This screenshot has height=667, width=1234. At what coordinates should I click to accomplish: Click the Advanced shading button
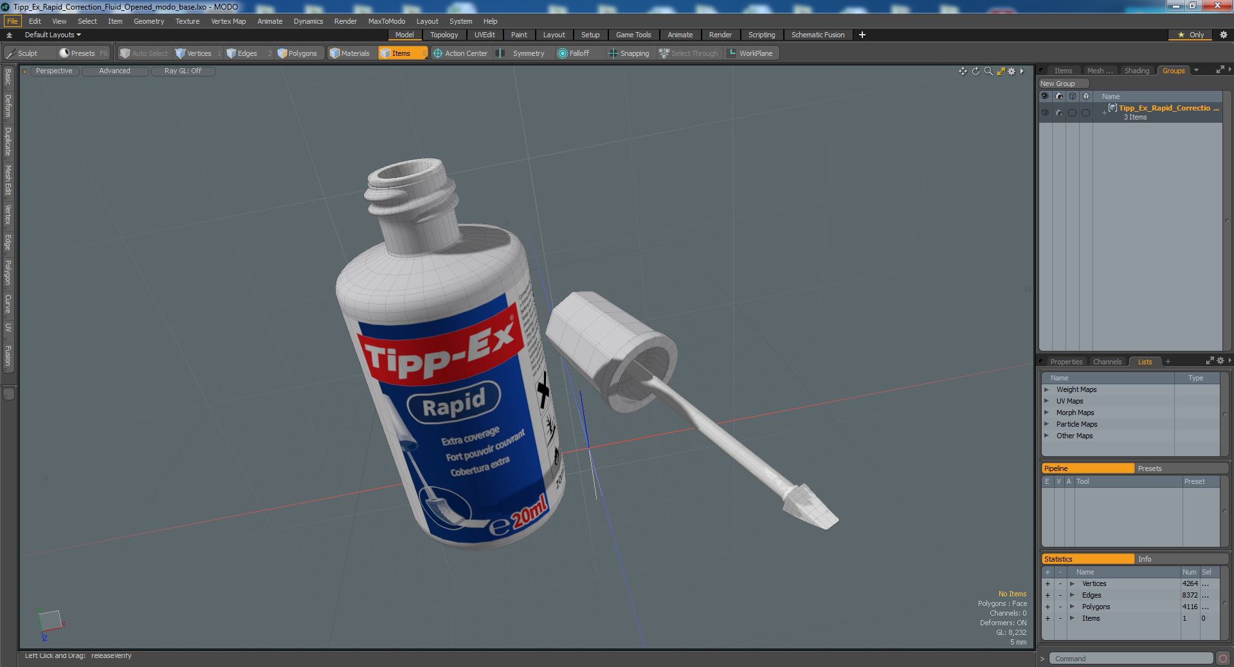(x=114, y=71)
